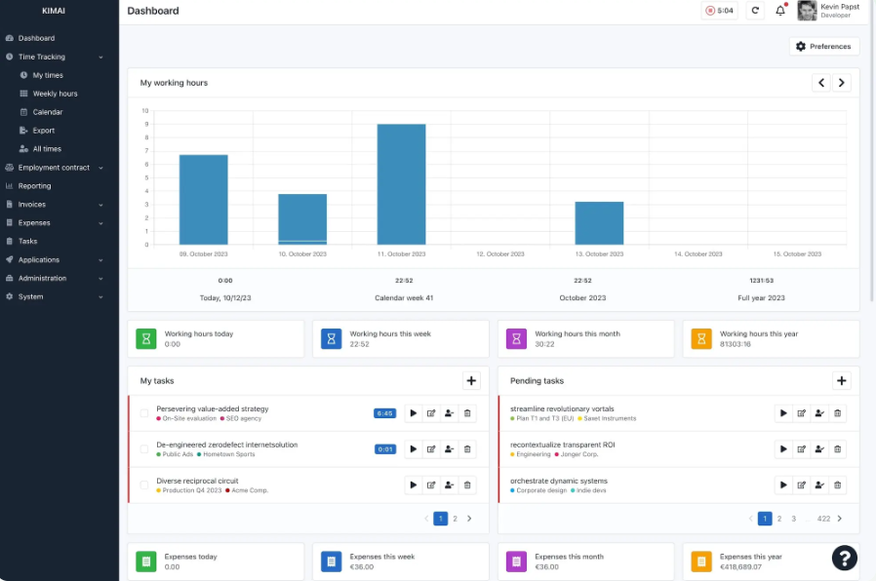Delete recontextualize transparent ROI task
876x581 pixels.
coord(837,449)
